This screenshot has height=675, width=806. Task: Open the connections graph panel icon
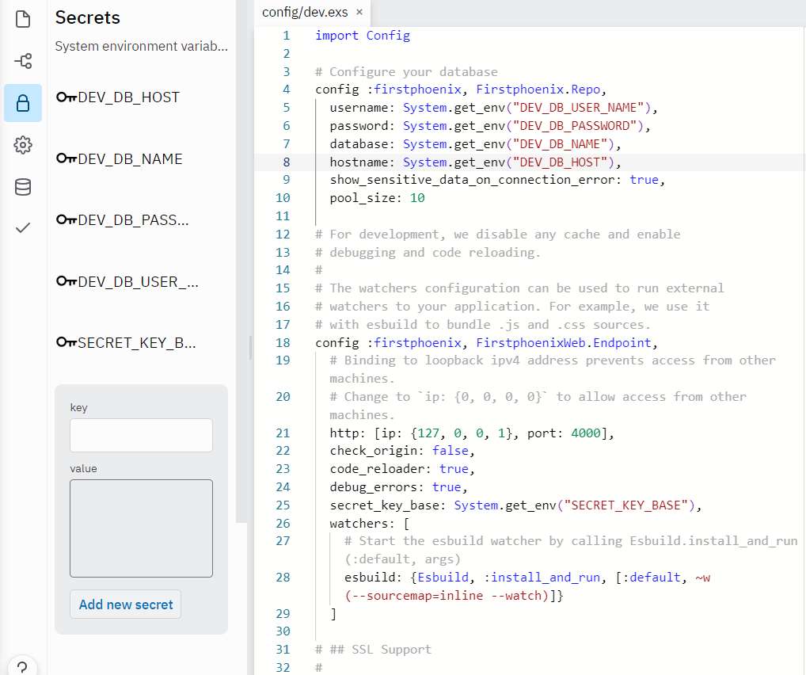point(22,60)
